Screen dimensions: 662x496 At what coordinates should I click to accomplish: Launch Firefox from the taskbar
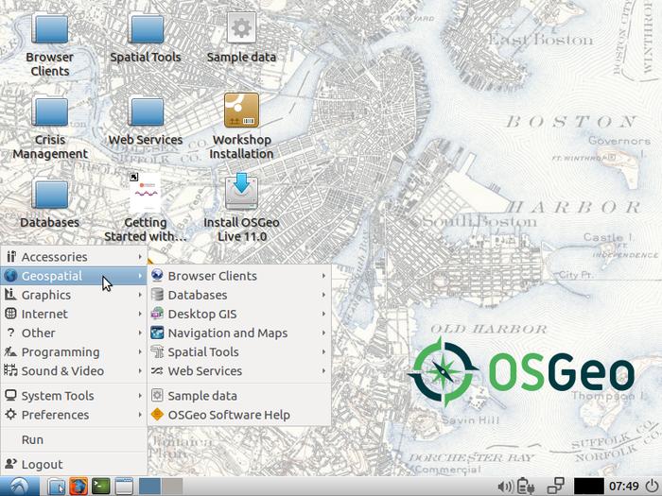78,486
